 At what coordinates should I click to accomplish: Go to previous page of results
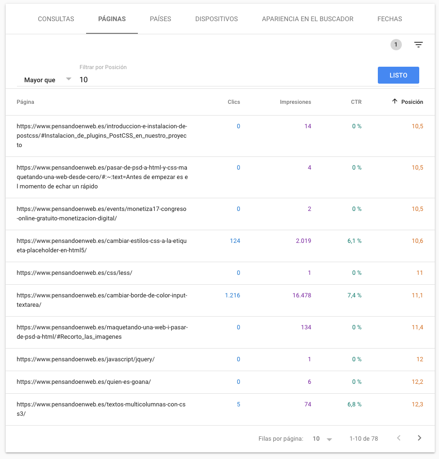point(399,438)
